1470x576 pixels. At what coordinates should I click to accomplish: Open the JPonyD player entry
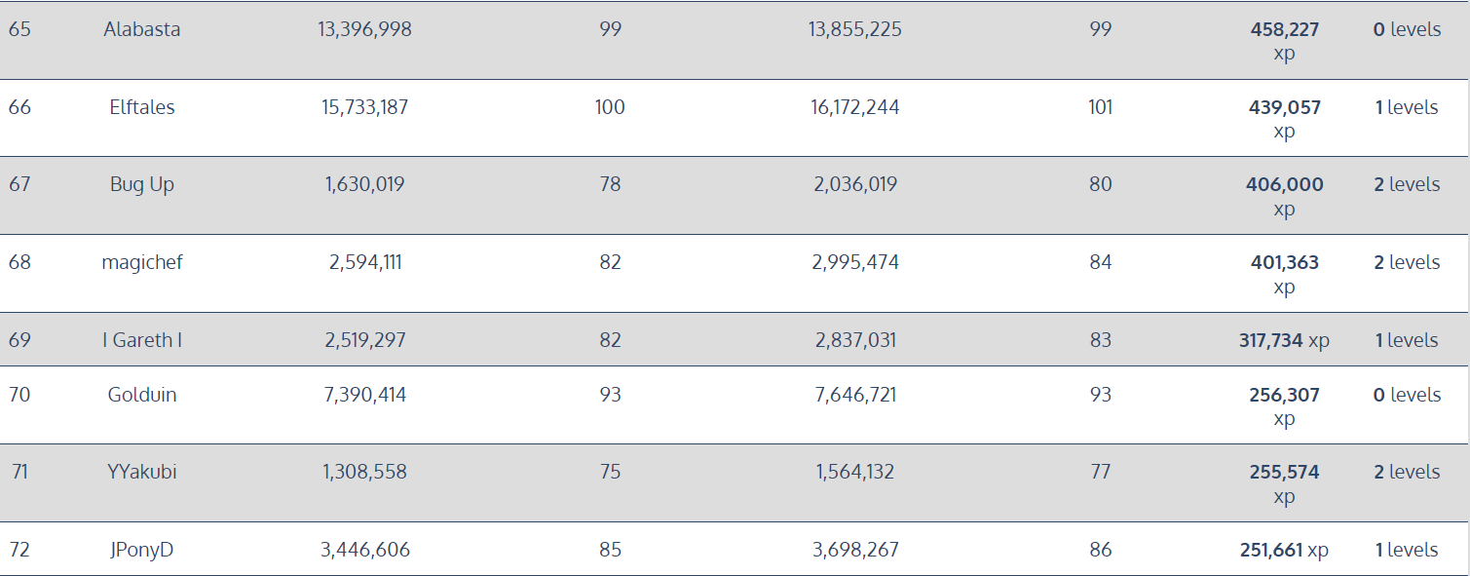pyautogui.click(x=142, y=550)
